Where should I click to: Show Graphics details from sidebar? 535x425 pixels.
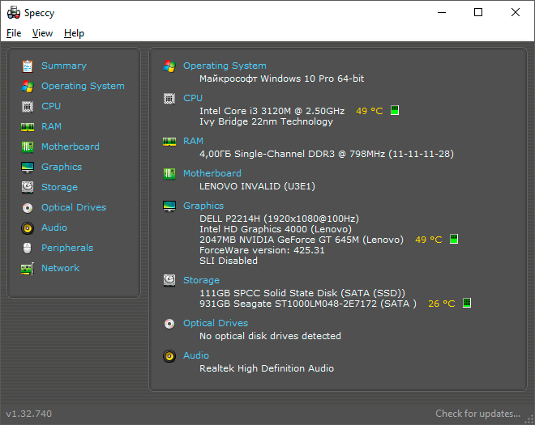(x=62, y=167)
